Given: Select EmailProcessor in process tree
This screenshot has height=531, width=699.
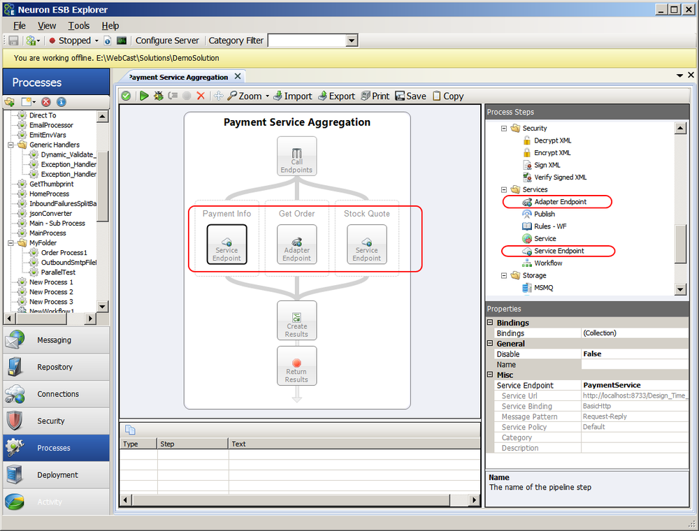Looking at the screenshot, I should click(51, 125).
